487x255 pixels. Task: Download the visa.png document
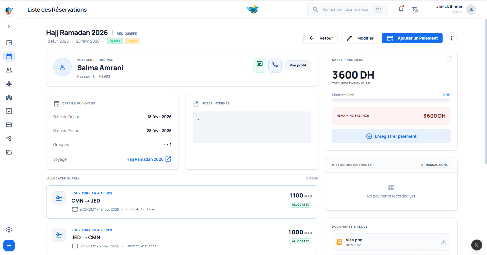click(443, 242)
